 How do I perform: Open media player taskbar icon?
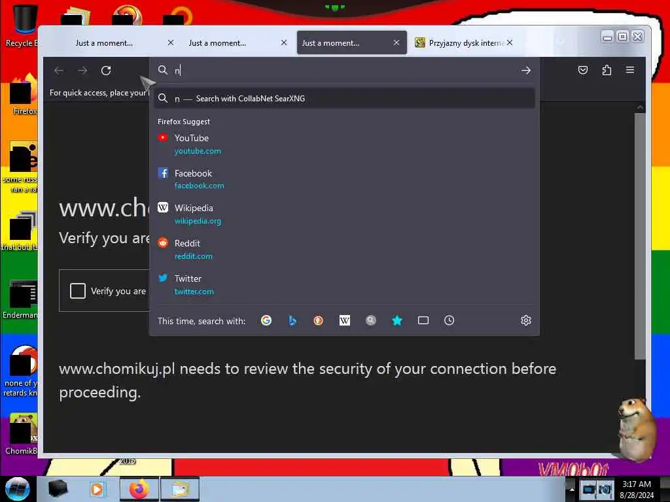pyautogui.click(x=97, y=489)
